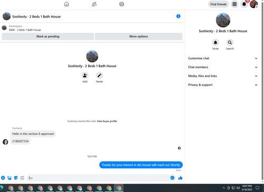Open More options for the listing
Viewport: 264px width, 192px height.
138,36
